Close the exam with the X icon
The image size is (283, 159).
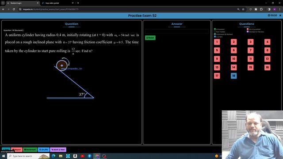click(x=280, y=15)
